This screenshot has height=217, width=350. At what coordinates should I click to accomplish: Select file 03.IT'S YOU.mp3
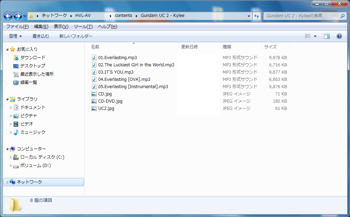pos(116,72)
